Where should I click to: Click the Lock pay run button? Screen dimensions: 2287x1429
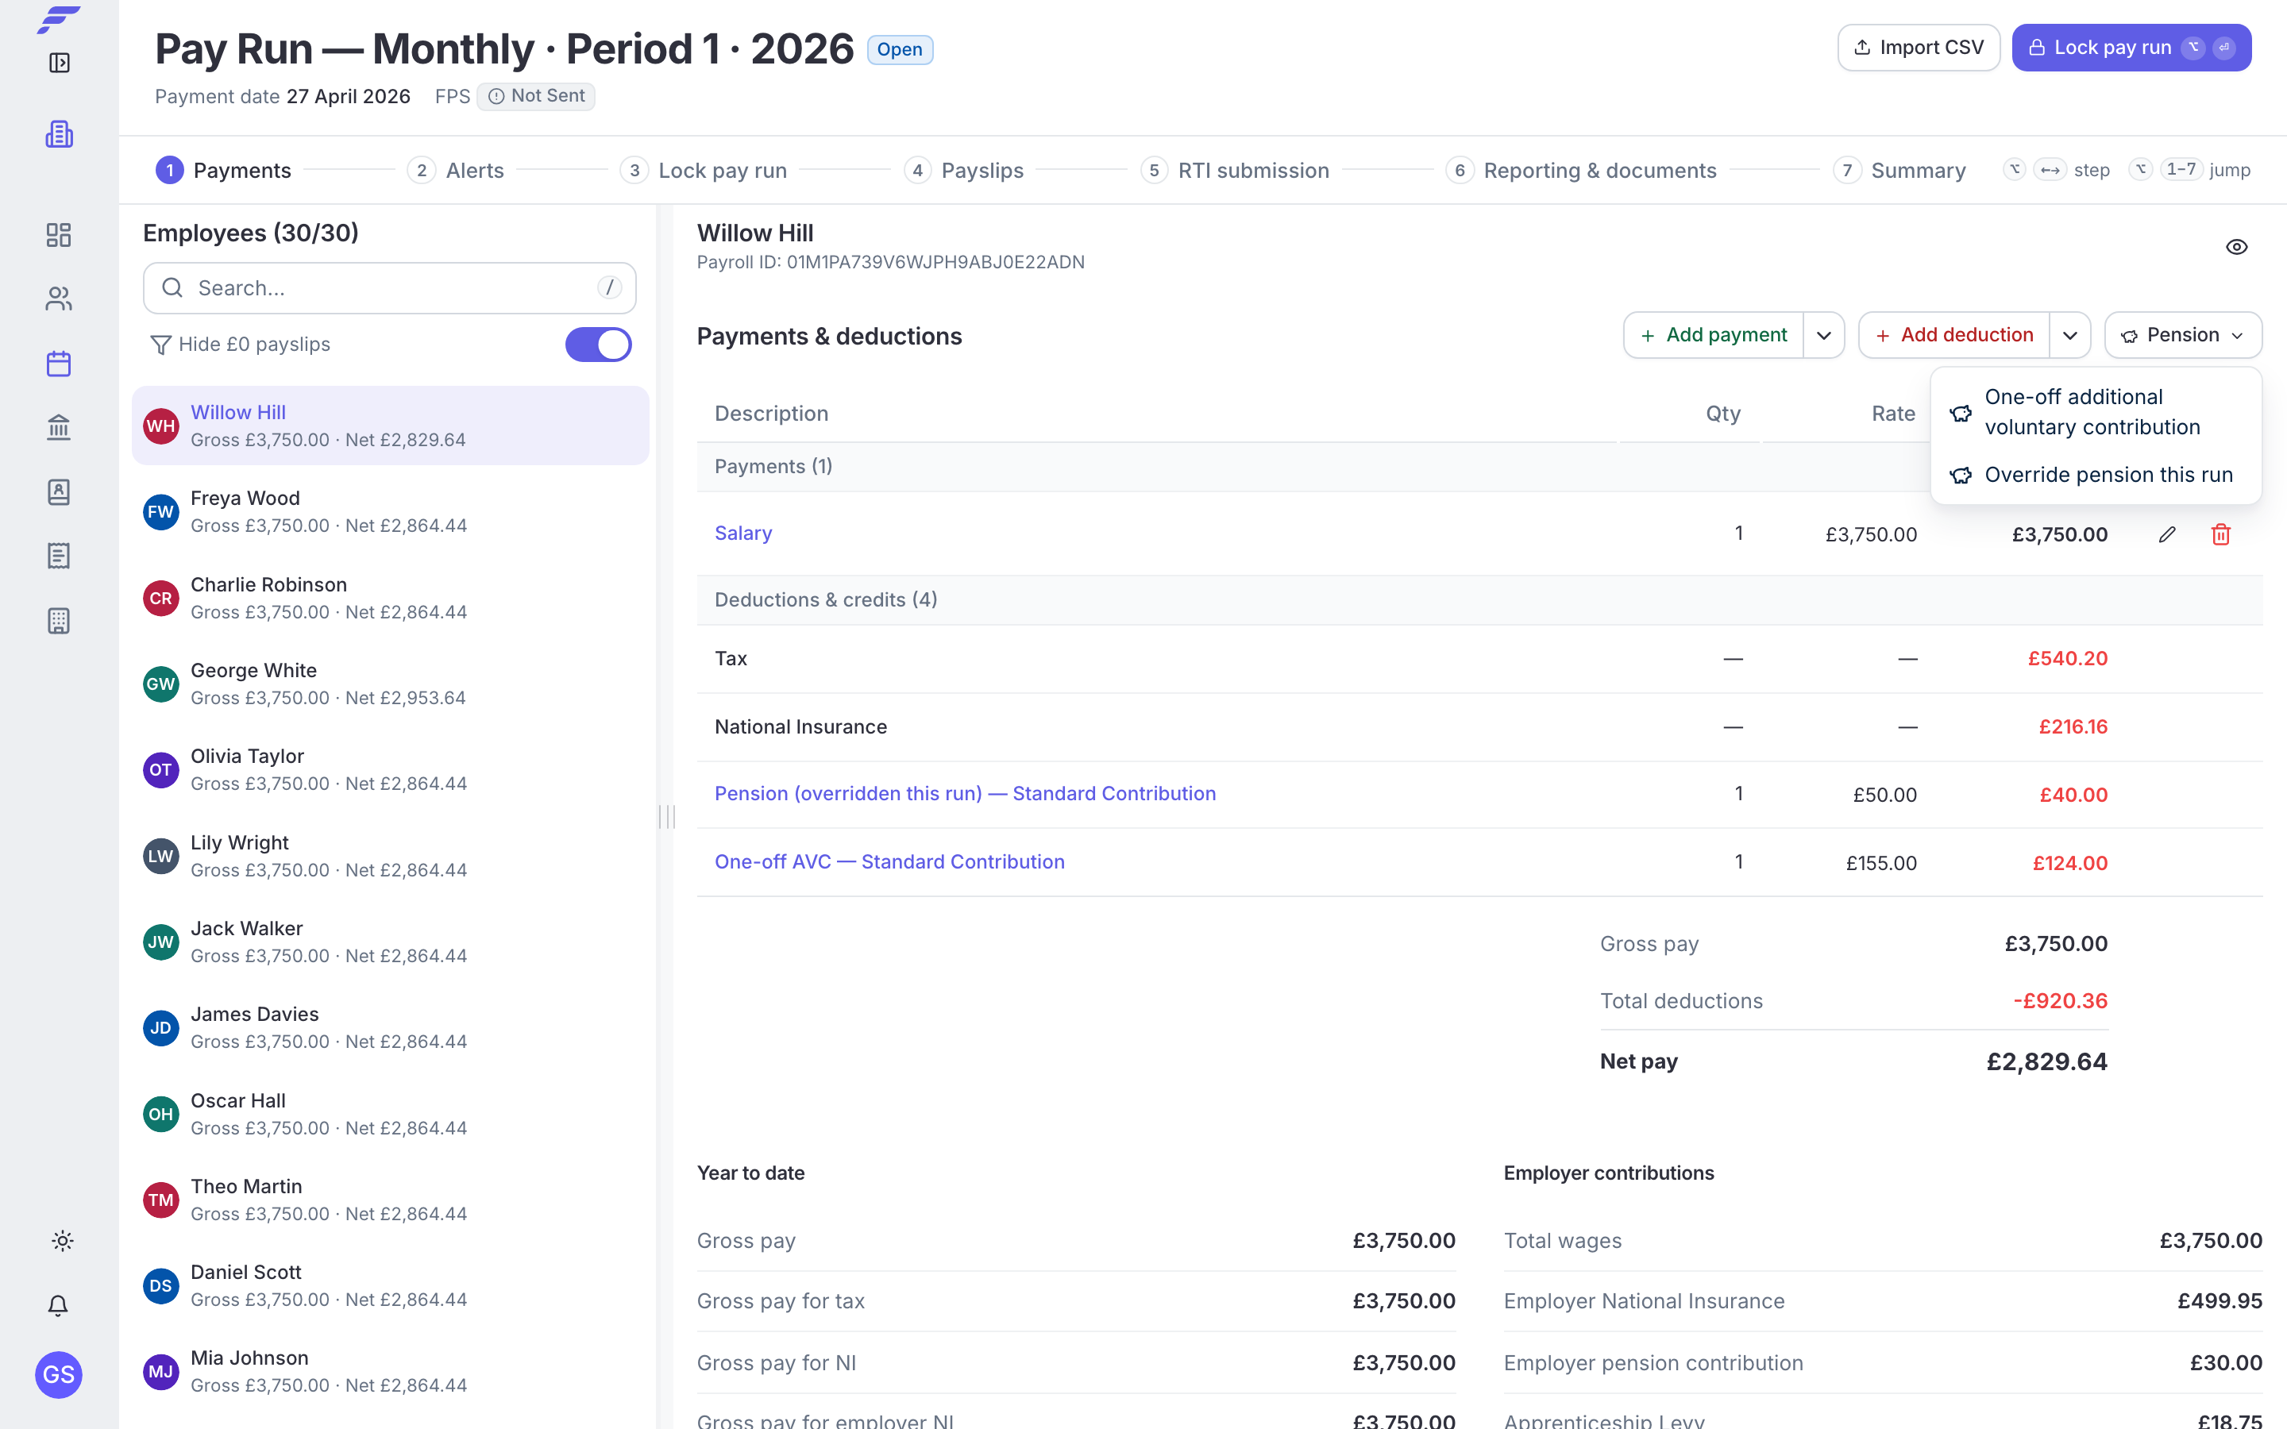coord(2131,48)
